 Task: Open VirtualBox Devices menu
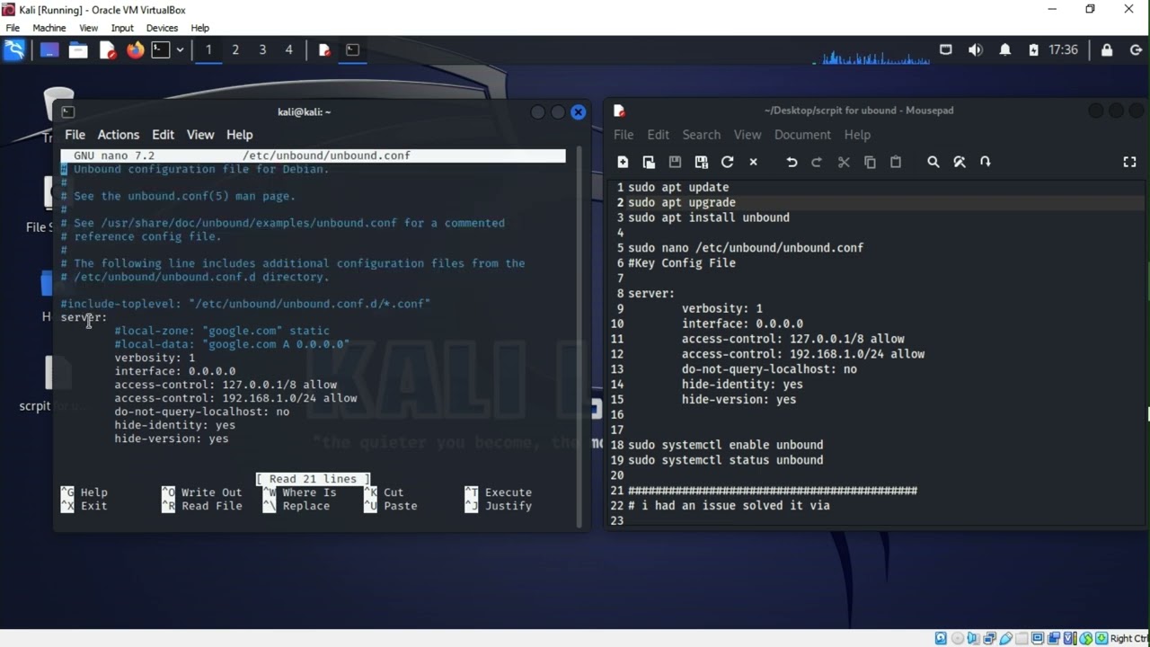pos(162,28)
